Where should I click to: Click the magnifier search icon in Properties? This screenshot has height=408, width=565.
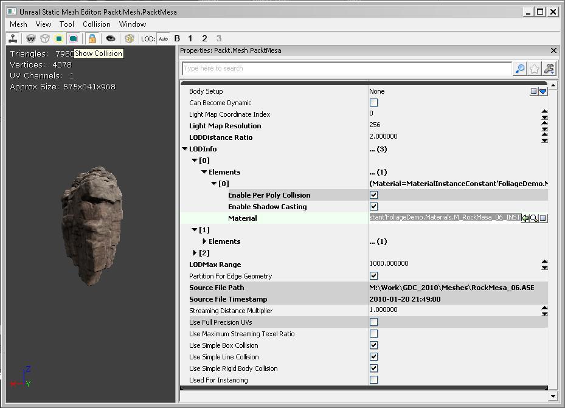pos(520,69)
